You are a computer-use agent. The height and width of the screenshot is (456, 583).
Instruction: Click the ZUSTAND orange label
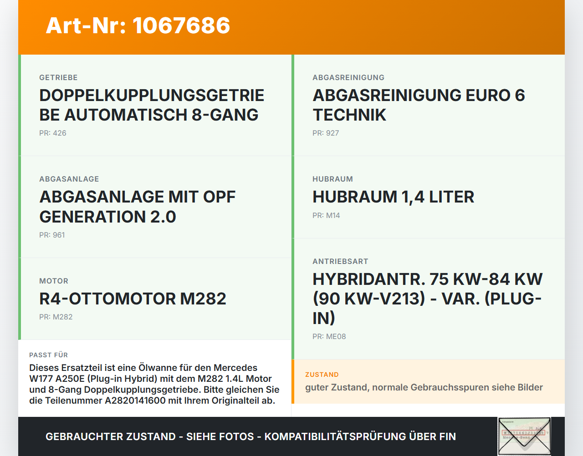322,375
